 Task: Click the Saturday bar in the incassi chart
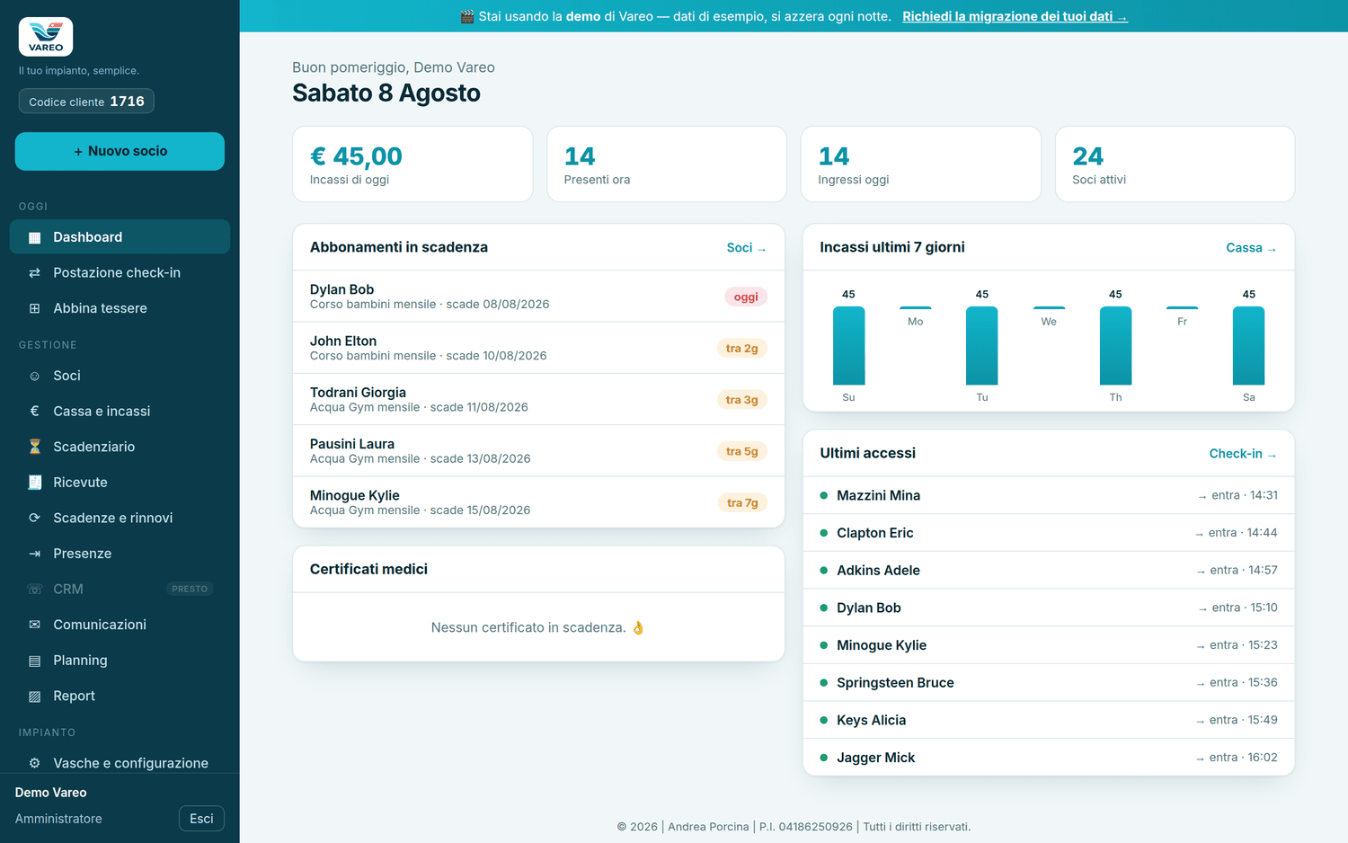tap(1248, 346)
